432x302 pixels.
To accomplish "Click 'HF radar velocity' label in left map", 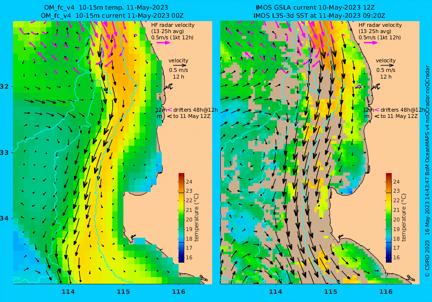I will coord(173,25).
